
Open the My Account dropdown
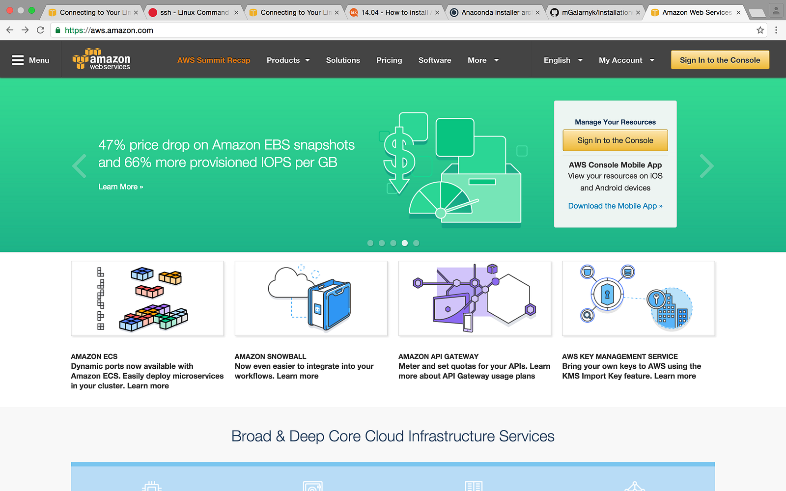click(x=626, y=60)
